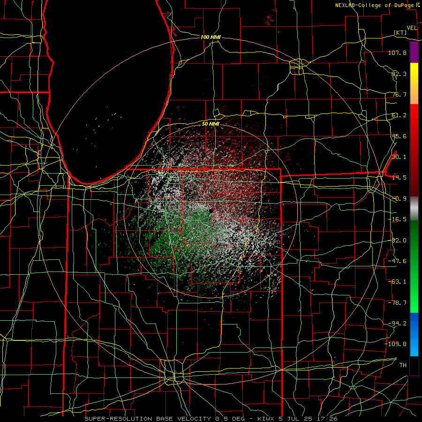Click the TH legend label

click(403, 365)
